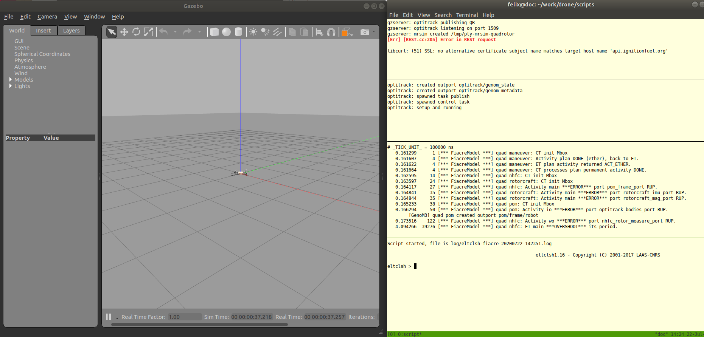Open Gazebo Camera menu

(47, 17)
